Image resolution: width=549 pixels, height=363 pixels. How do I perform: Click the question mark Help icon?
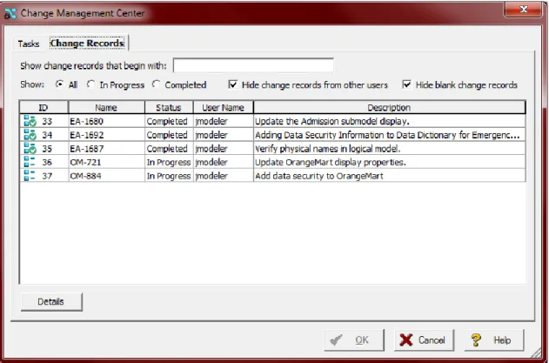click(476, 339)
